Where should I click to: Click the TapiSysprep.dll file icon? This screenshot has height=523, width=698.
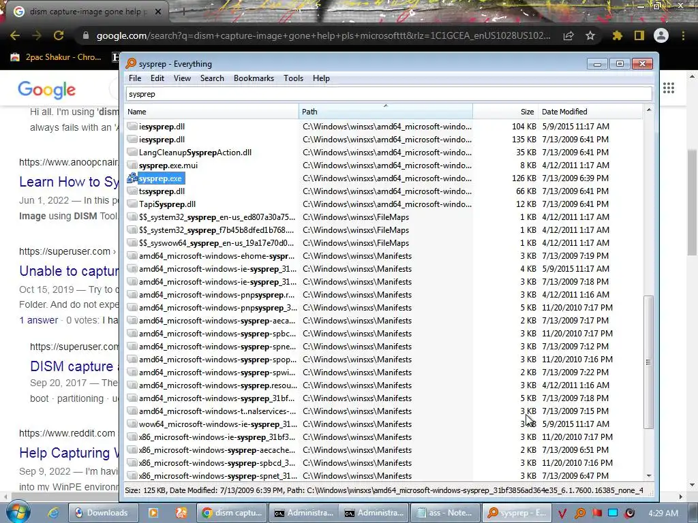point(132,204)
